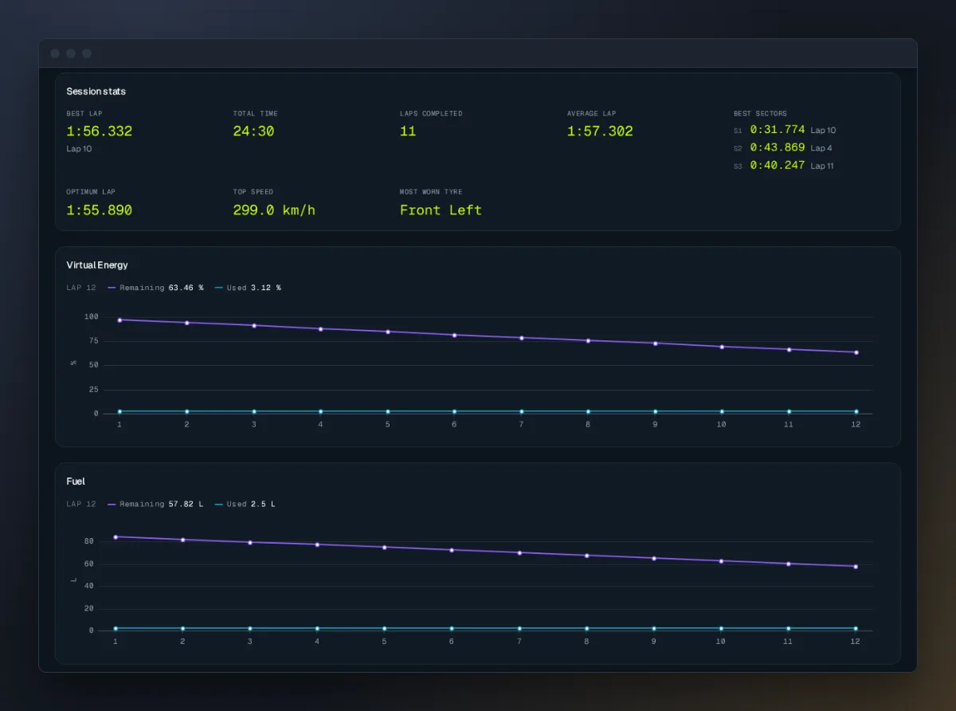The width and height of the screenshot is (956, 711).
Task: Select the laps completed value 11
Action: click(408, 132)
